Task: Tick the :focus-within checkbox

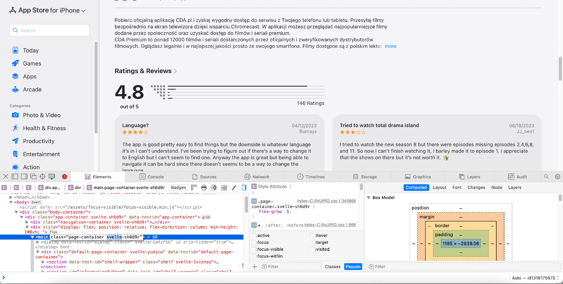Action: [253, 256]
